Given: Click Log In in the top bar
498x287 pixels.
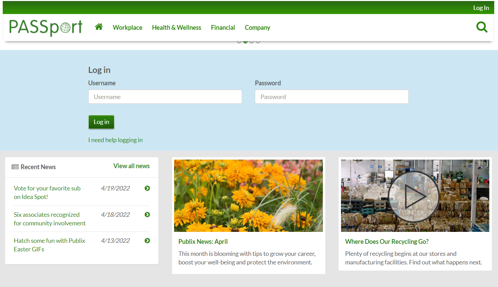Looking at the screenshot, I should click(481, 8).
